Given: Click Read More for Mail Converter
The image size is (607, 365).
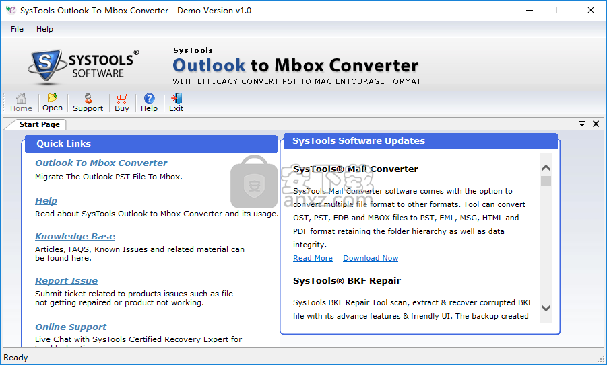Looking at the screenshot, I should 313,258.
